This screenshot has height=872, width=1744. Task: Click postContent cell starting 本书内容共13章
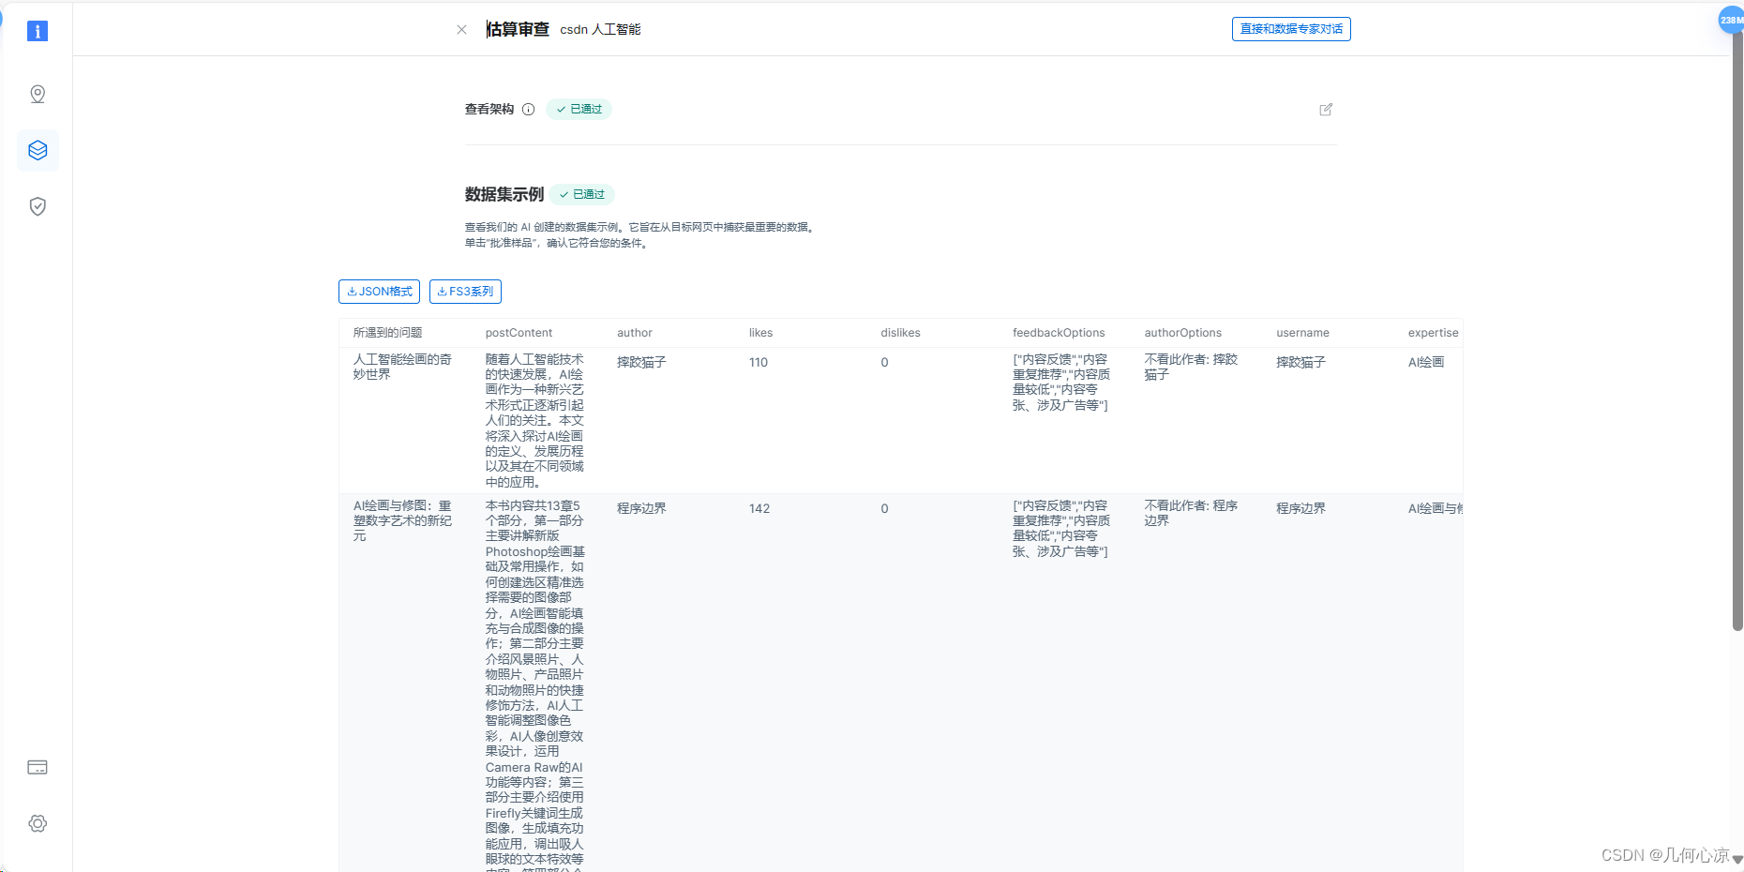point(534,685)
